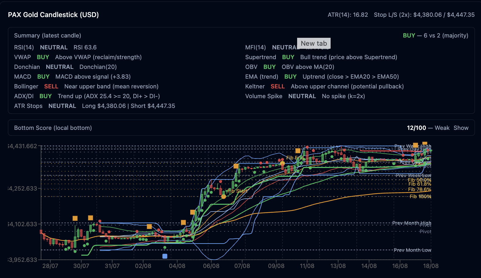The image size is (481, 278).
Task: Click the Prev Month High level label
Action: pyautogui.click(x=412, y=223)
